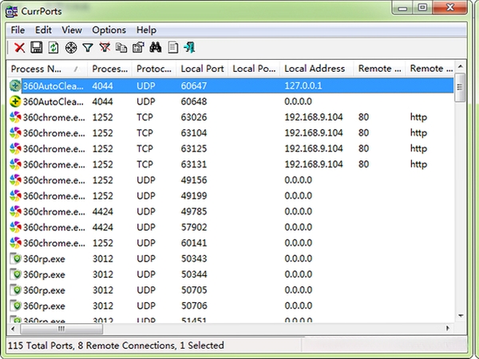This screenshot has height=359, width=479.
Task: Open the File menu
Action: tap(18, 30)
